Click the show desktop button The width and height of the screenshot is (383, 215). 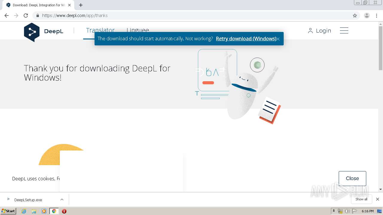[379, 211]
